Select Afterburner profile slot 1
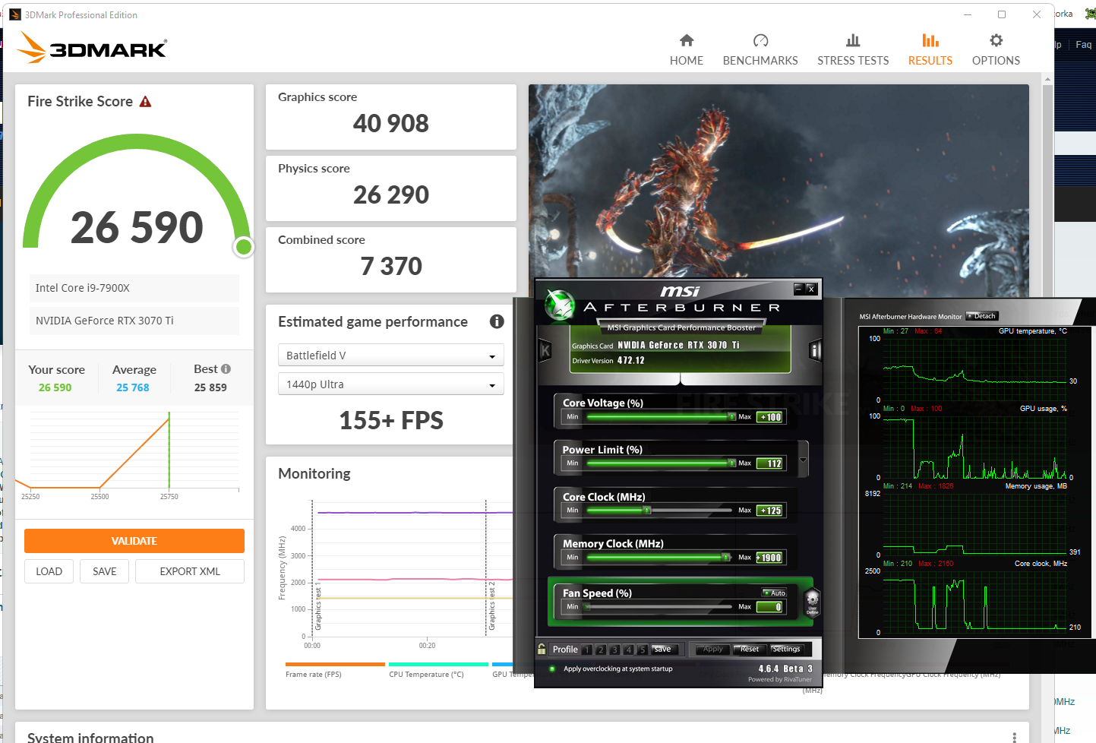Screen dimensions: 1096x743 [x=587, y=650]
